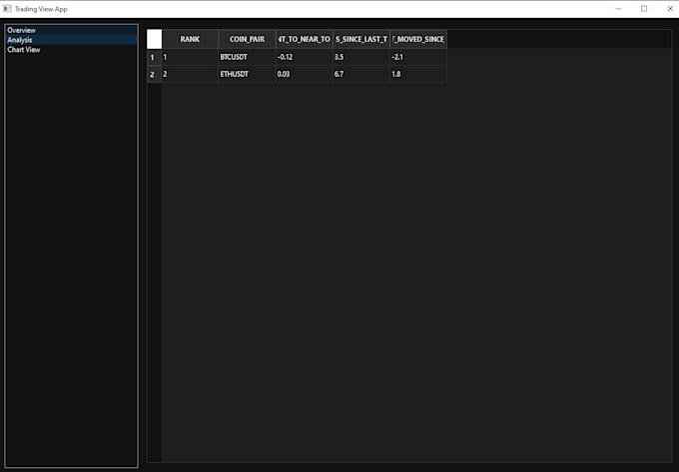Select the 0.03 value cell

304,75
